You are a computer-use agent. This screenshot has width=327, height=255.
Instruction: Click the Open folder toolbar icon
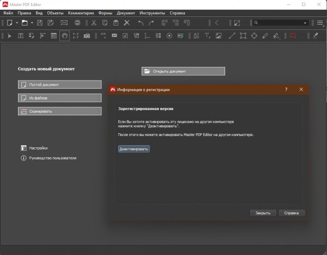pos(25,23)
